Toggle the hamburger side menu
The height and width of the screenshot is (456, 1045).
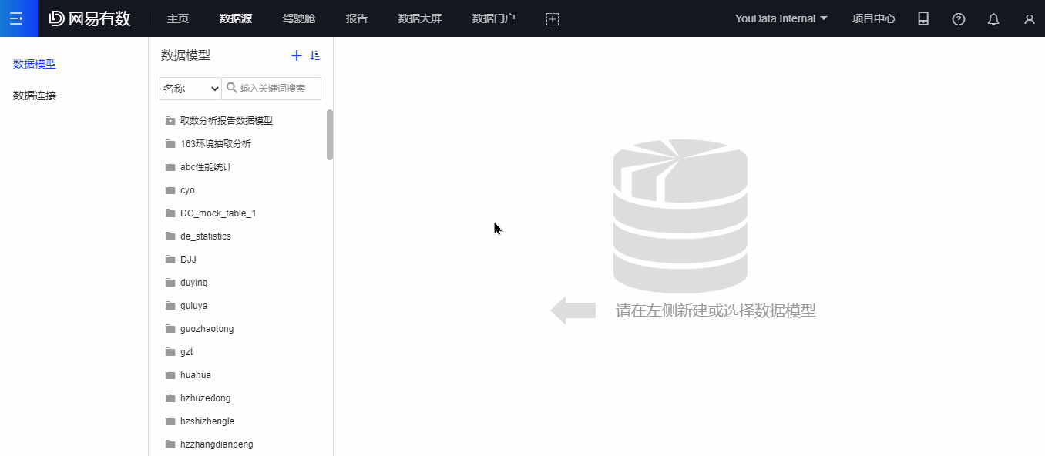17,18
